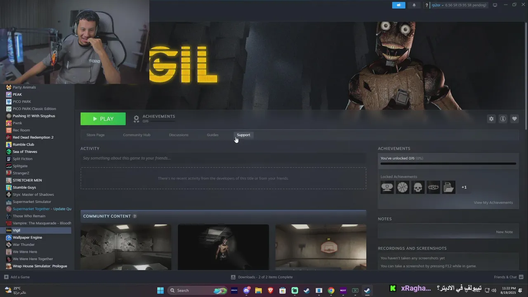Image resolution: width=528 pixels, height=297 pixels.
Task: Open the Microsoft Store taskbar icon
Action: point(283,290)
